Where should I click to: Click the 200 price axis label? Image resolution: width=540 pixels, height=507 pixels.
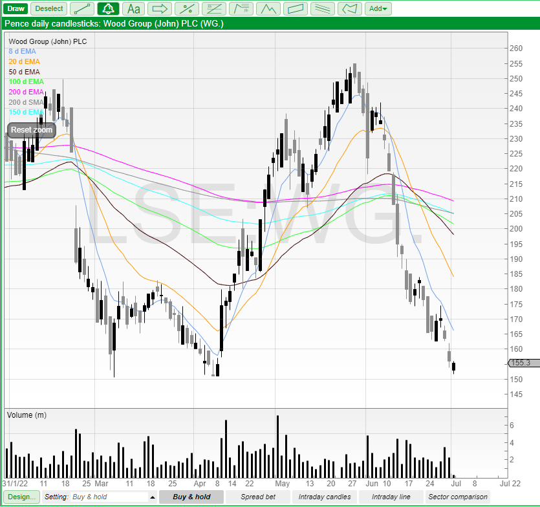click(516, 229)
